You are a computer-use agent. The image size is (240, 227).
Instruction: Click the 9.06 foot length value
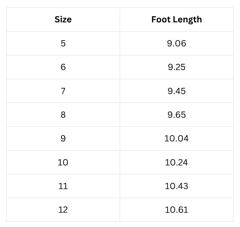pos(176,43)
